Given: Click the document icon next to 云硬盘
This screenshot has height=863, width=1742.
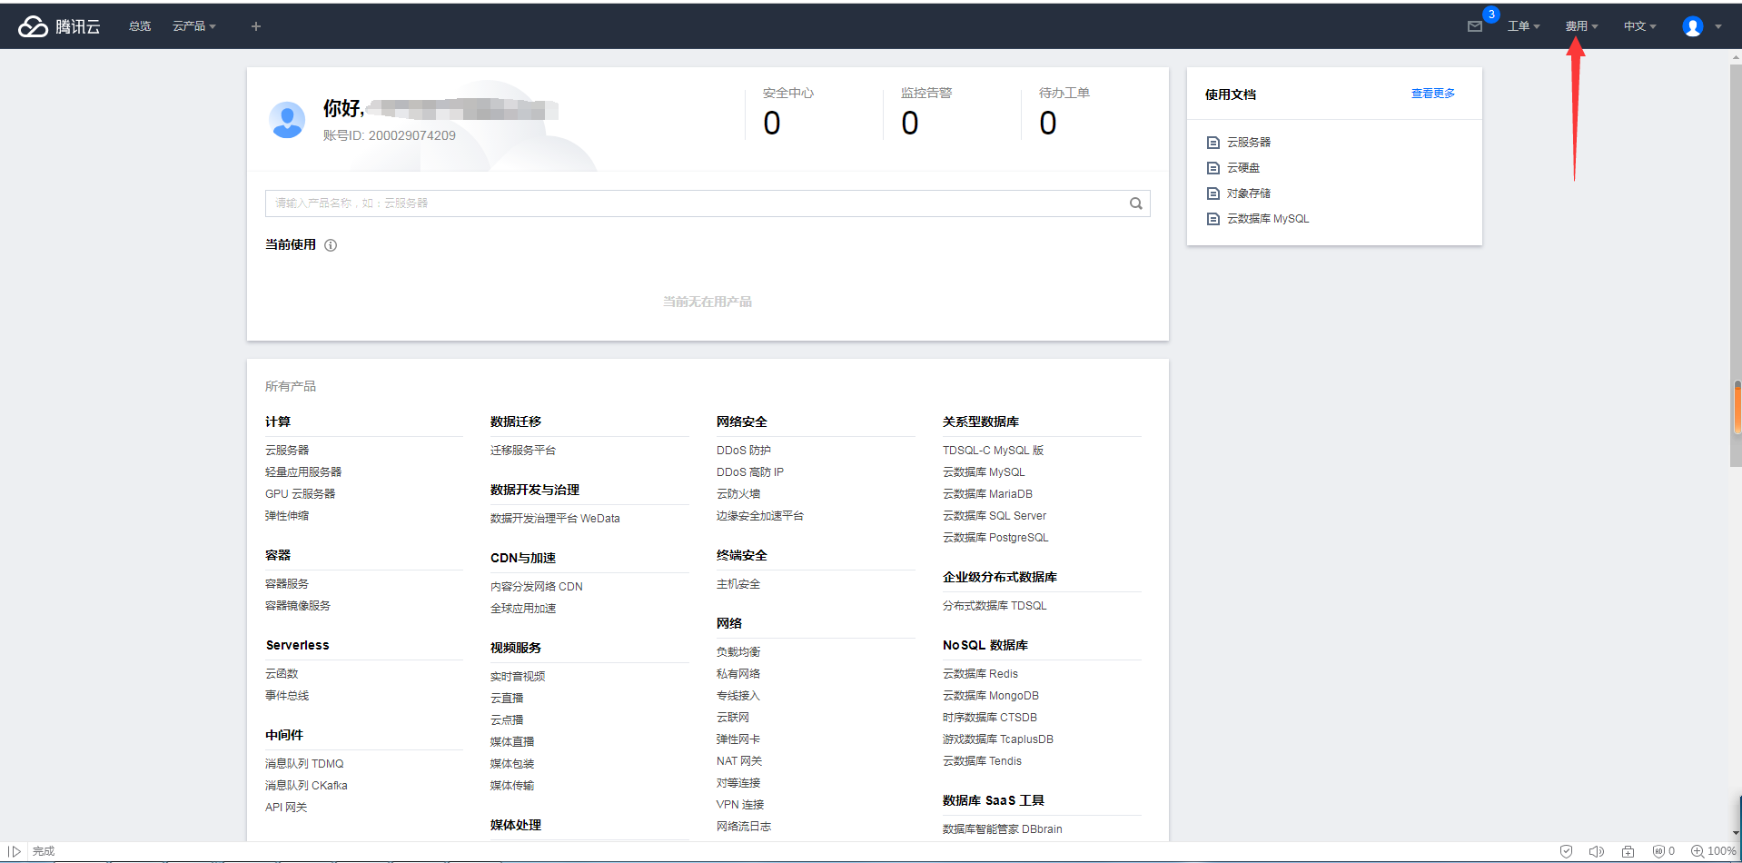Looking at the screenshot, I should pyautogui.click(x=1212, y=168).
